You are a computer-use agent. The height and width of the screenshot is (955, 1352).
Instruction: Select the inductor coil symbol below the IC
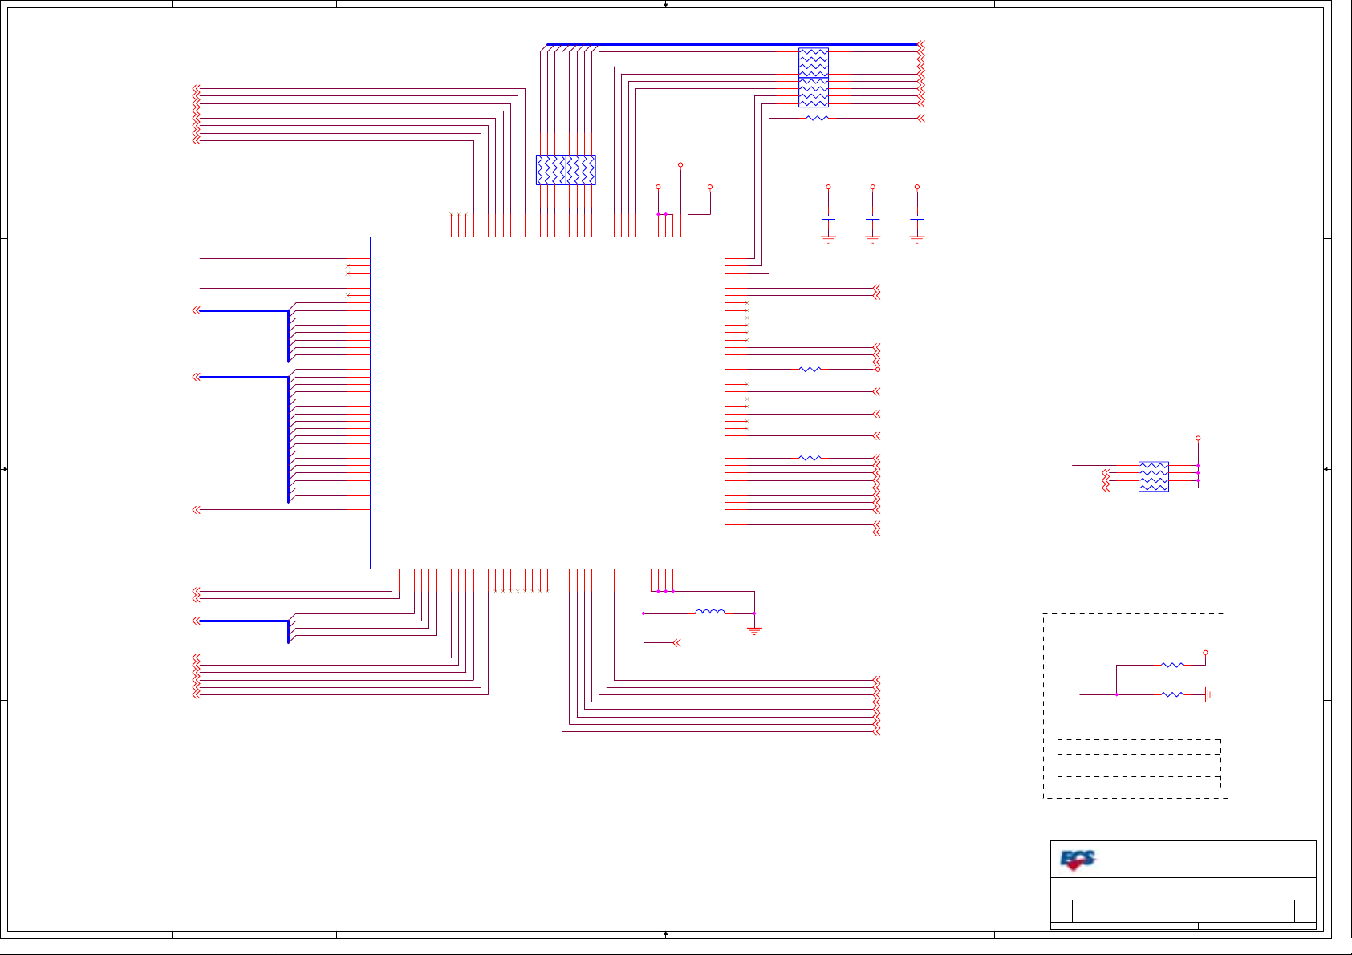coord(710,612)
